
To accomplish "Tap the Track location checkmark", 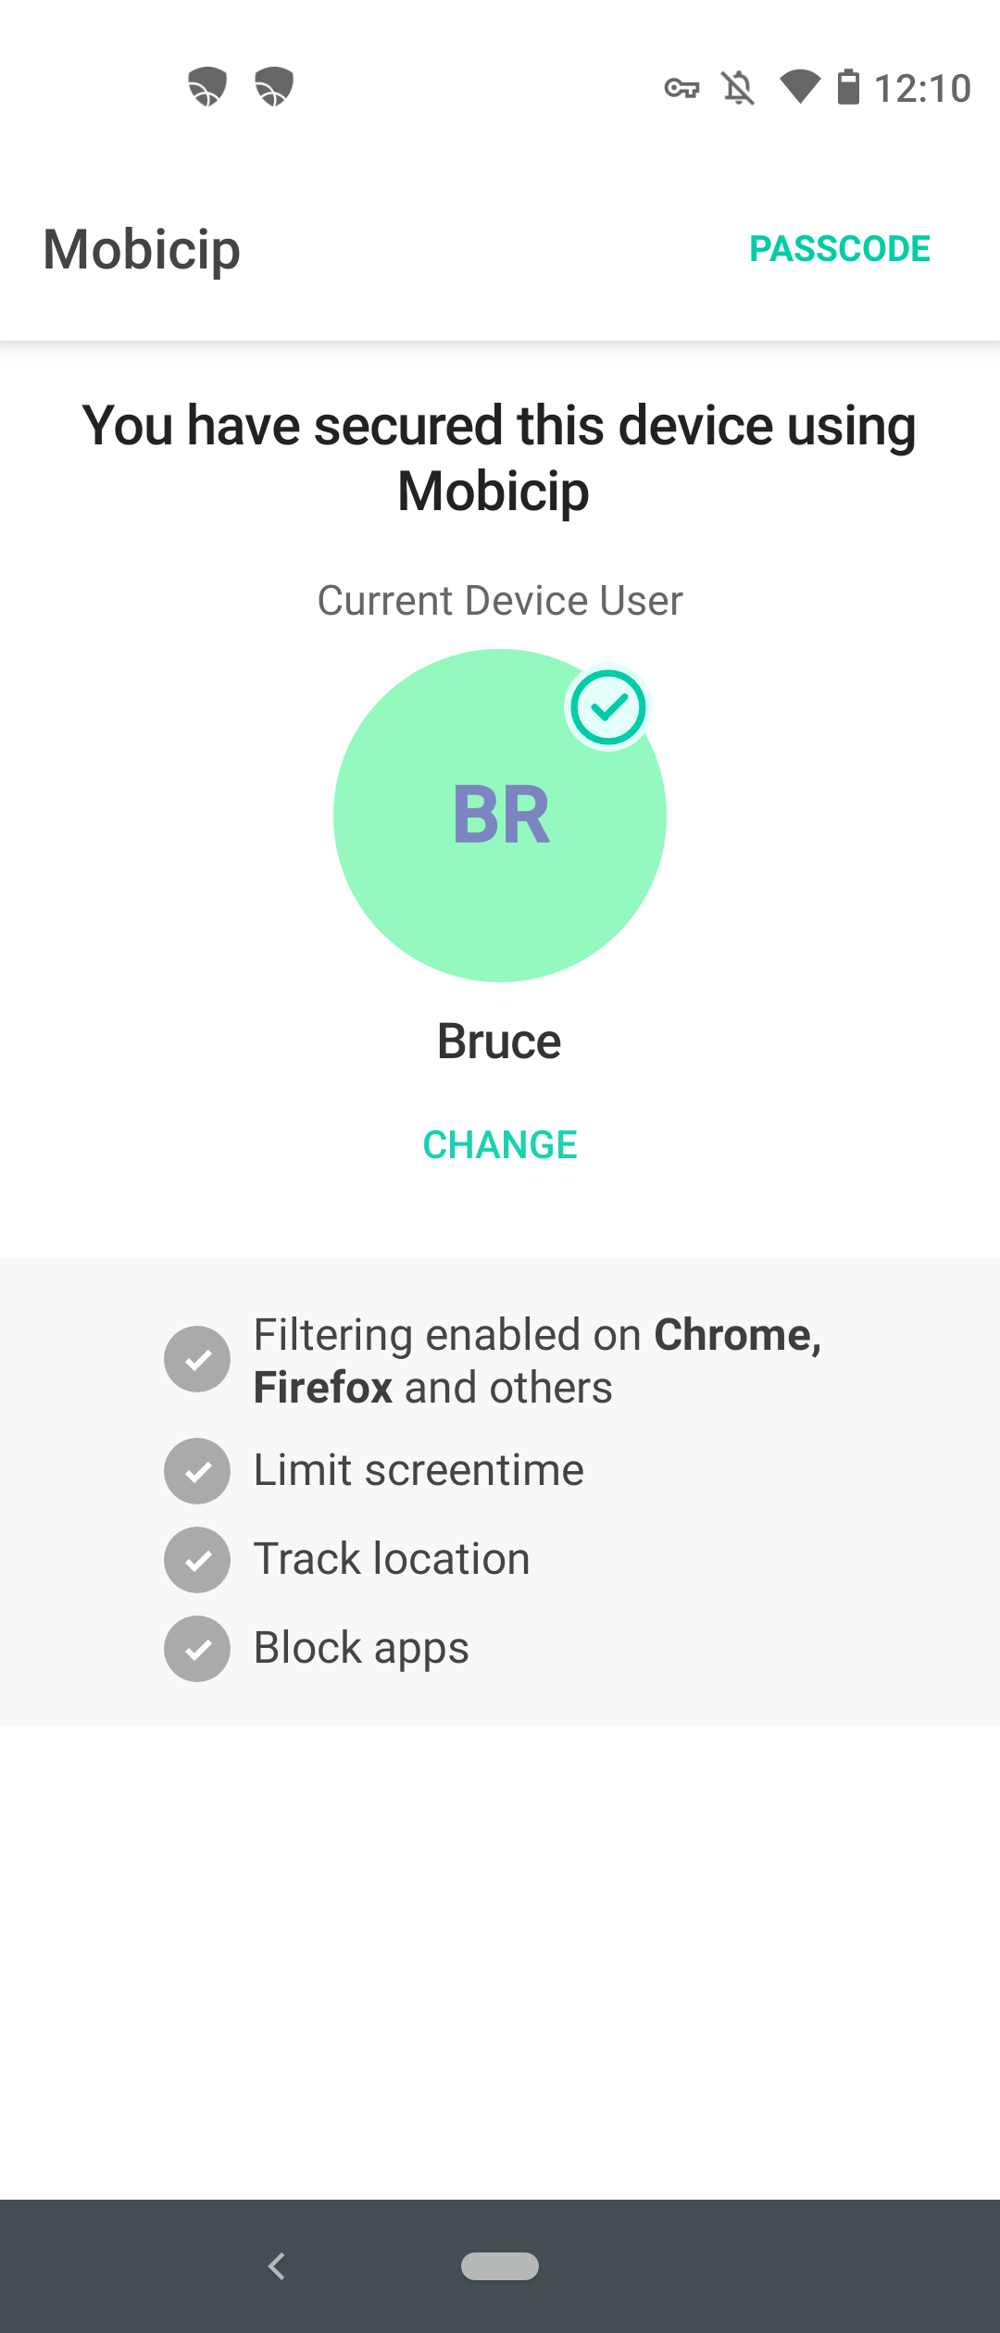I will pyautogui.click(x=197, y=1560).
